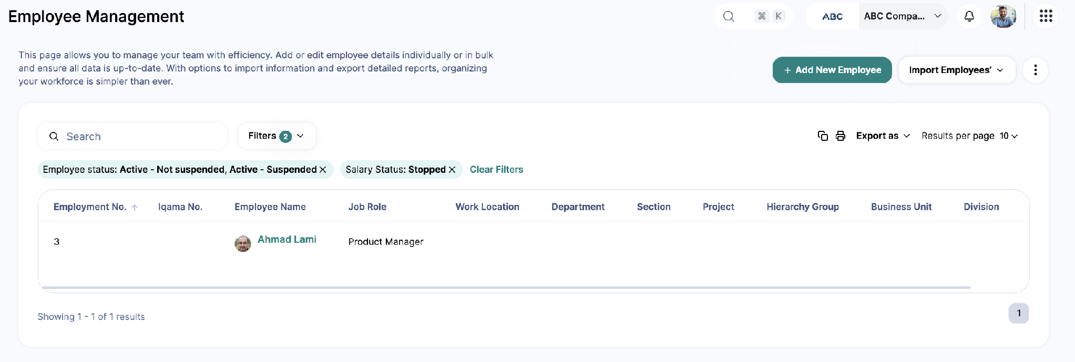Open the three-dot more options menu
This screenshot has height=362, width=1075.
[1035, 70]
